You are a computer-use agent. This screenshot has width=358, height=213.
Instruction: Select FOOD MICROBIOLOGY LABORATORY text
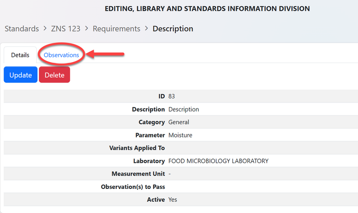pyautogui.click(x=218, y=161)
